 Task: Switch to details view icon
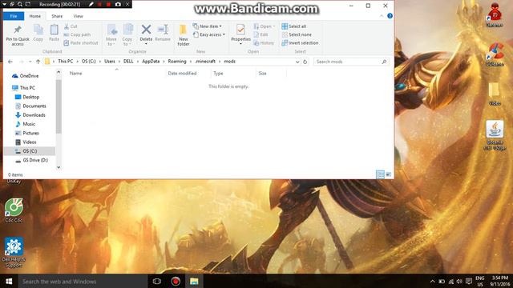pyautogui.click(x=380, y=174)
